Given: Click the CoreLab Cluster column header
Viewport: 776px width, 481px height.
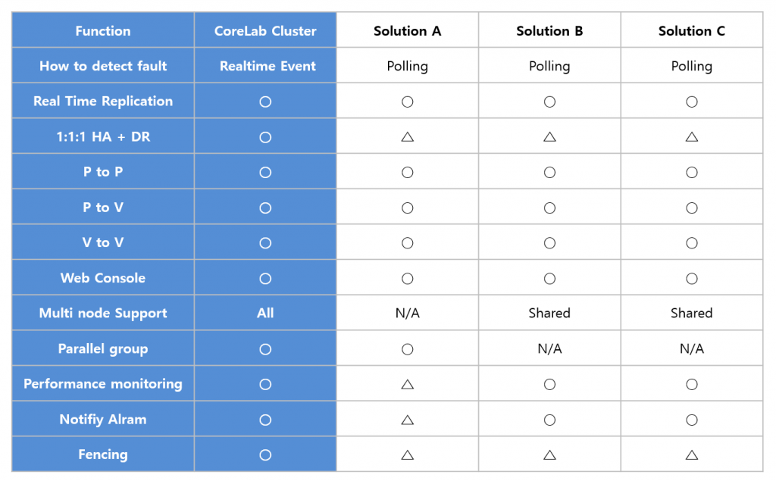Looking at the screenshot, I should coord(265,31).
